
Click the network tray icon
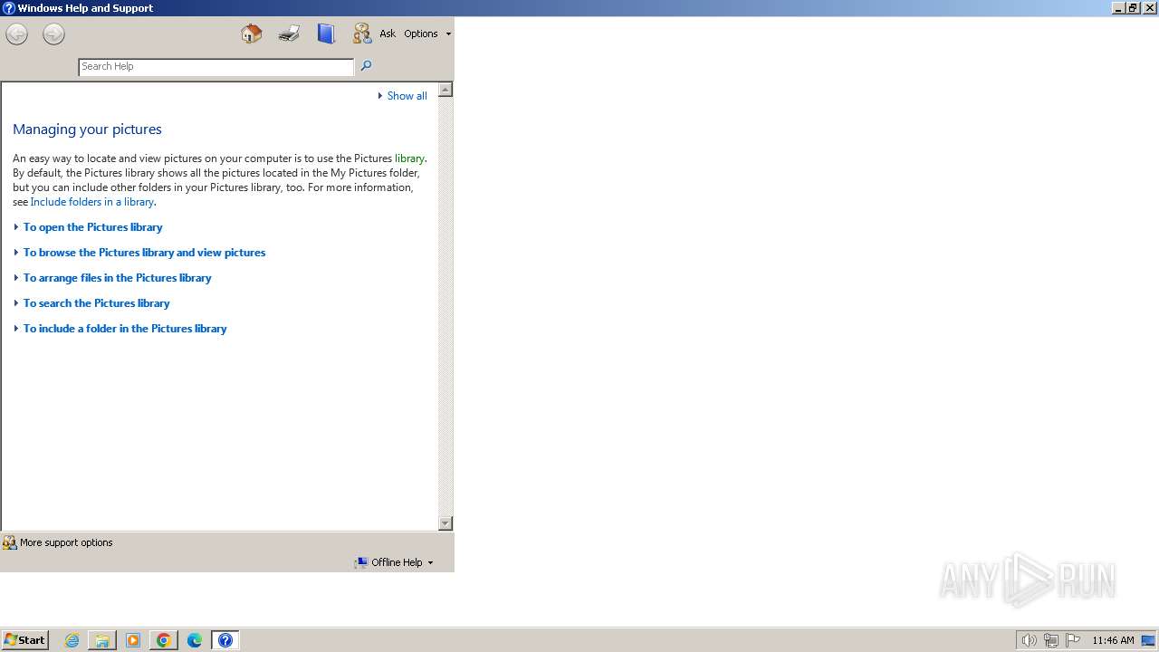point(1051,640)
